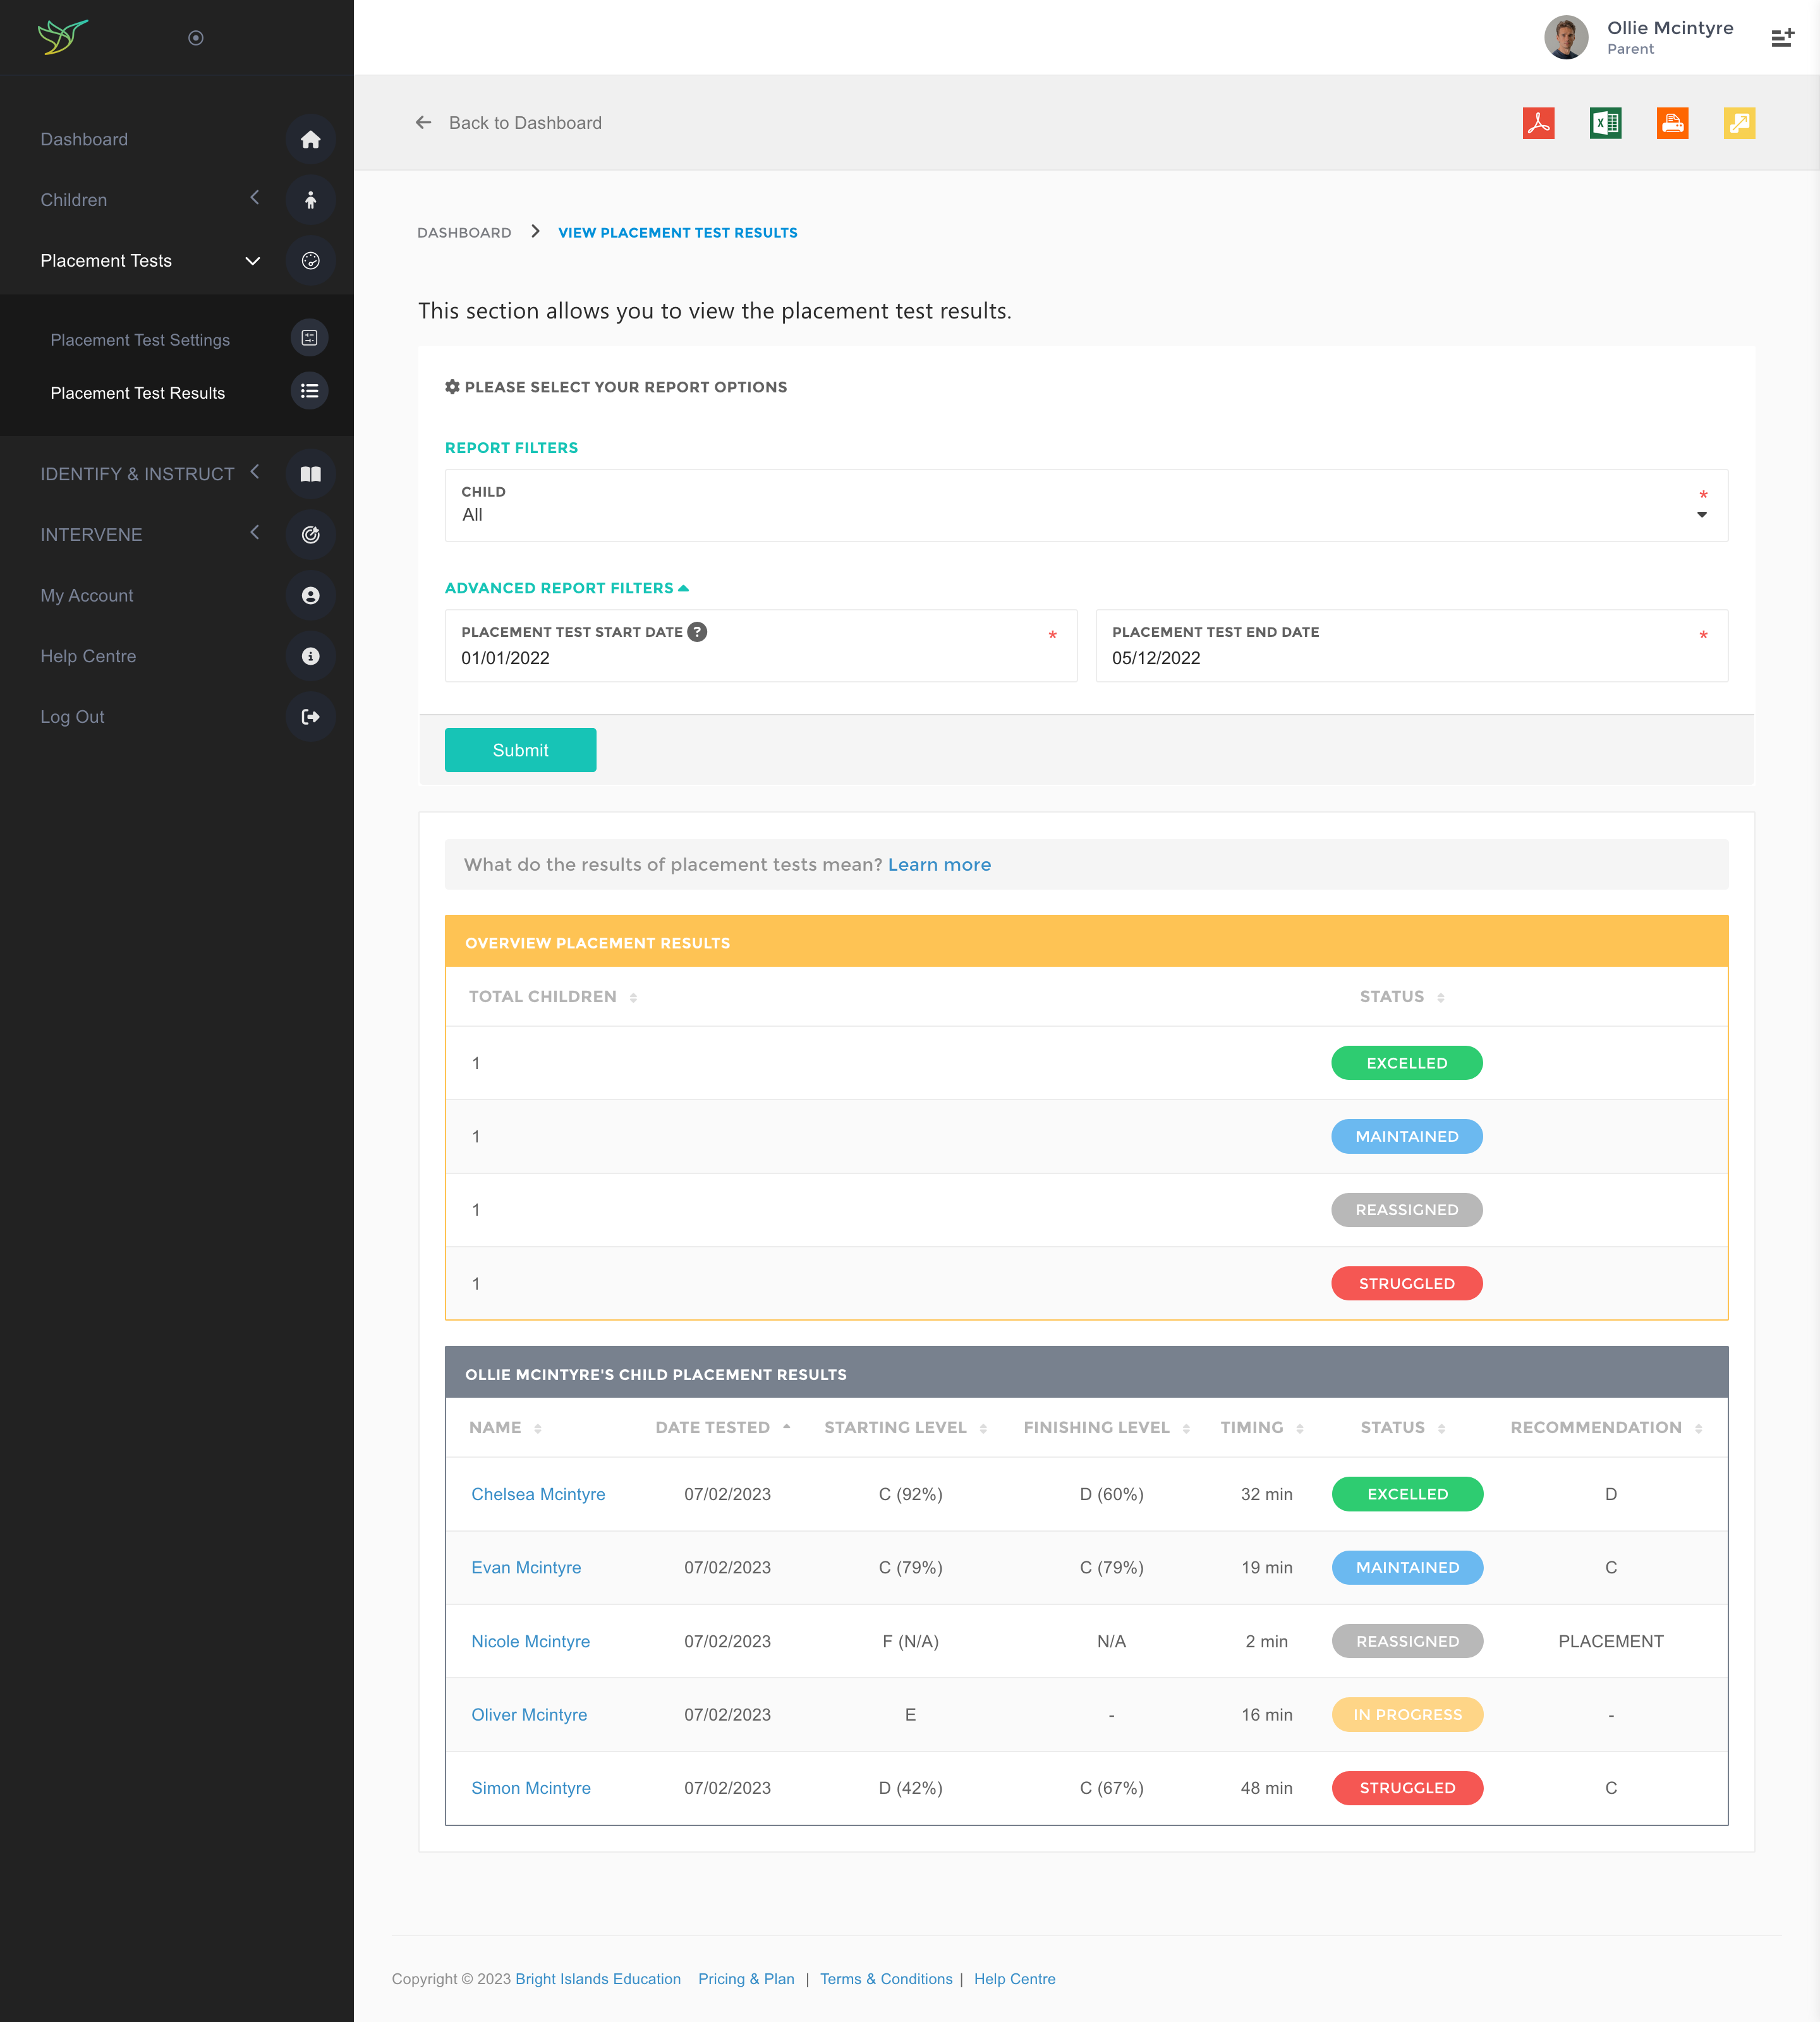This screenshot has width=1820, height=2022.
Task: Click the Log Out icon
Action: coord(310,717)
